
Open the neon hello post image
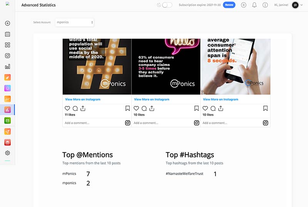[166, 67]
